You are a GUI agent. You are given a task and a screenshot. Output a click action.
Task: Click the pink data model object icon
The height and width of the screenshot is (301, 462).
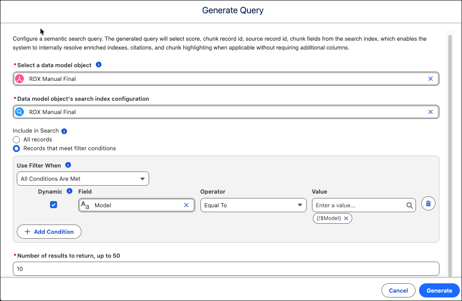(19, 79)
